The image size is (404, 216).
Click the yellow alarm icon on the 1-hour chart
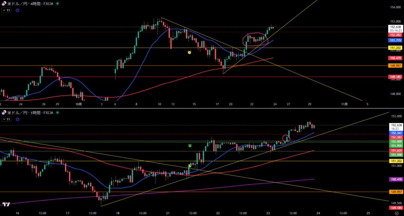click(189, 166)
